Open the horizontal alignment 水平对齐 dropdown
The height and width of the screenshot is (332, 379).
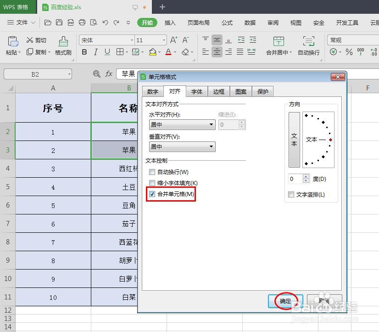[211, 124]
